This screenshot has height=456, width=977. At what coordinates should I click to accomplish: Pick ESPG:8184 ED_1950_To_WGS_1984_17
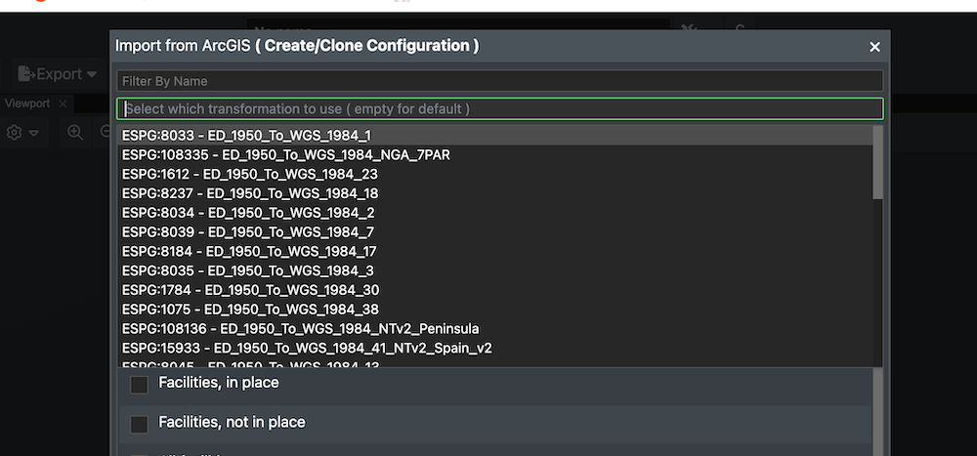click(x=495, y=251)
